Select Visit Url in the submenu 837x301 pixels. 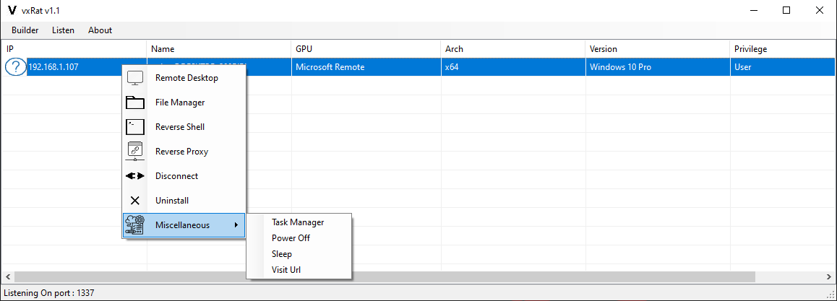299,269
